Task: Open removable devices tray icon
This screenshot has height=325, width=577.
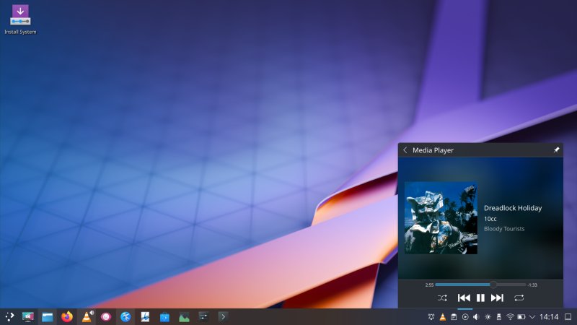Action: tap(499, 316)
